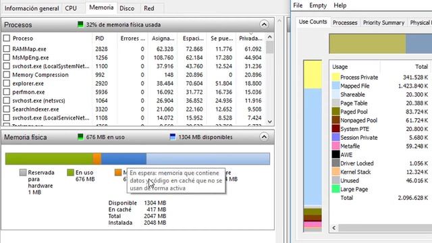
Task: Click the RAMMap.exe process name
Action: (29, 49)
